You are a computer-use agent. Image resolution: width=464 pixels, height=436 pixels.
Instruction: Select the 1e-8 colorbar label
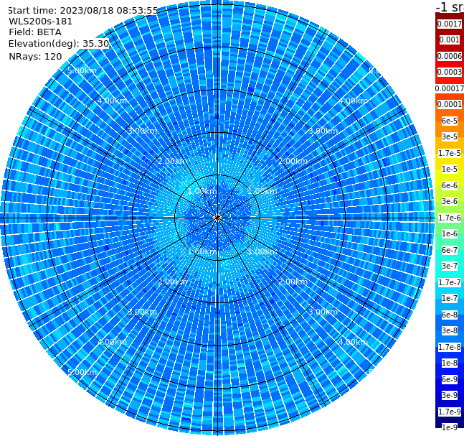pyautogui.click(x=450, y=363)
